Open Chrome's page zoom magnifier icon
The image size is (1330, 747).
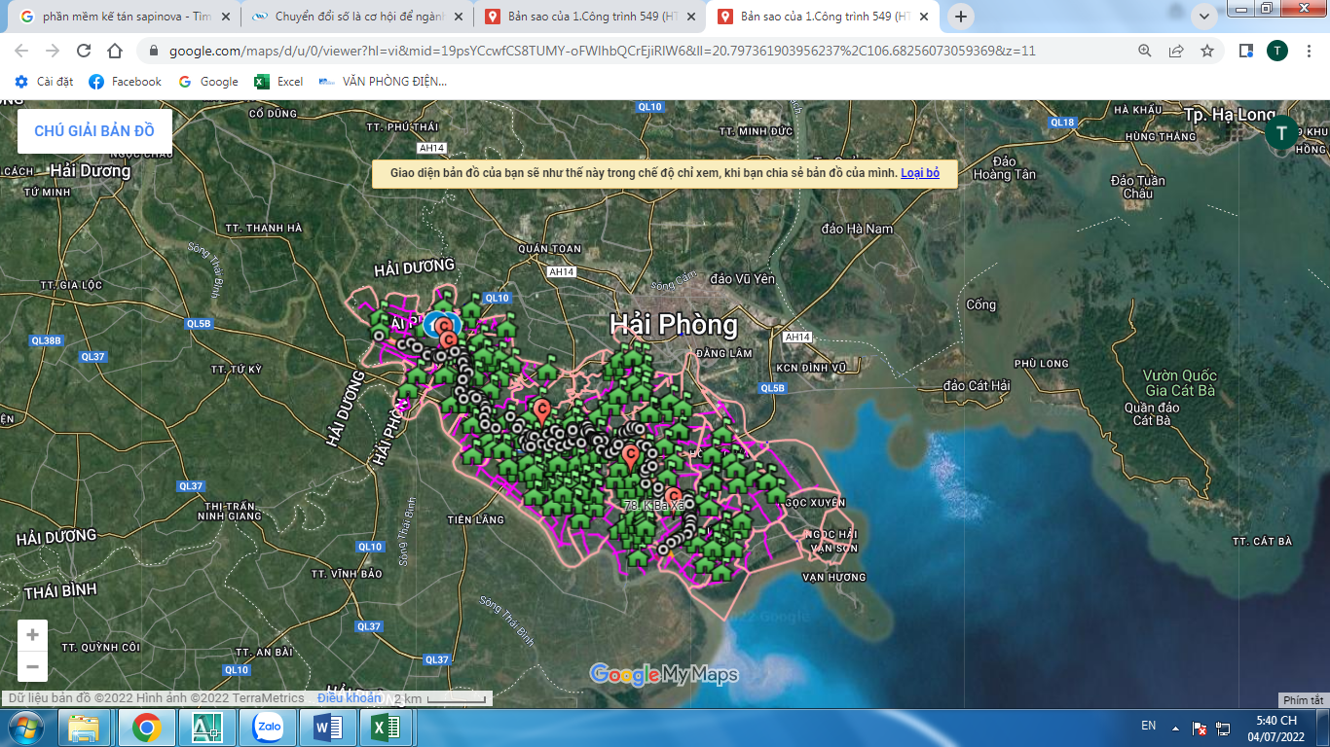[1145, 51]
